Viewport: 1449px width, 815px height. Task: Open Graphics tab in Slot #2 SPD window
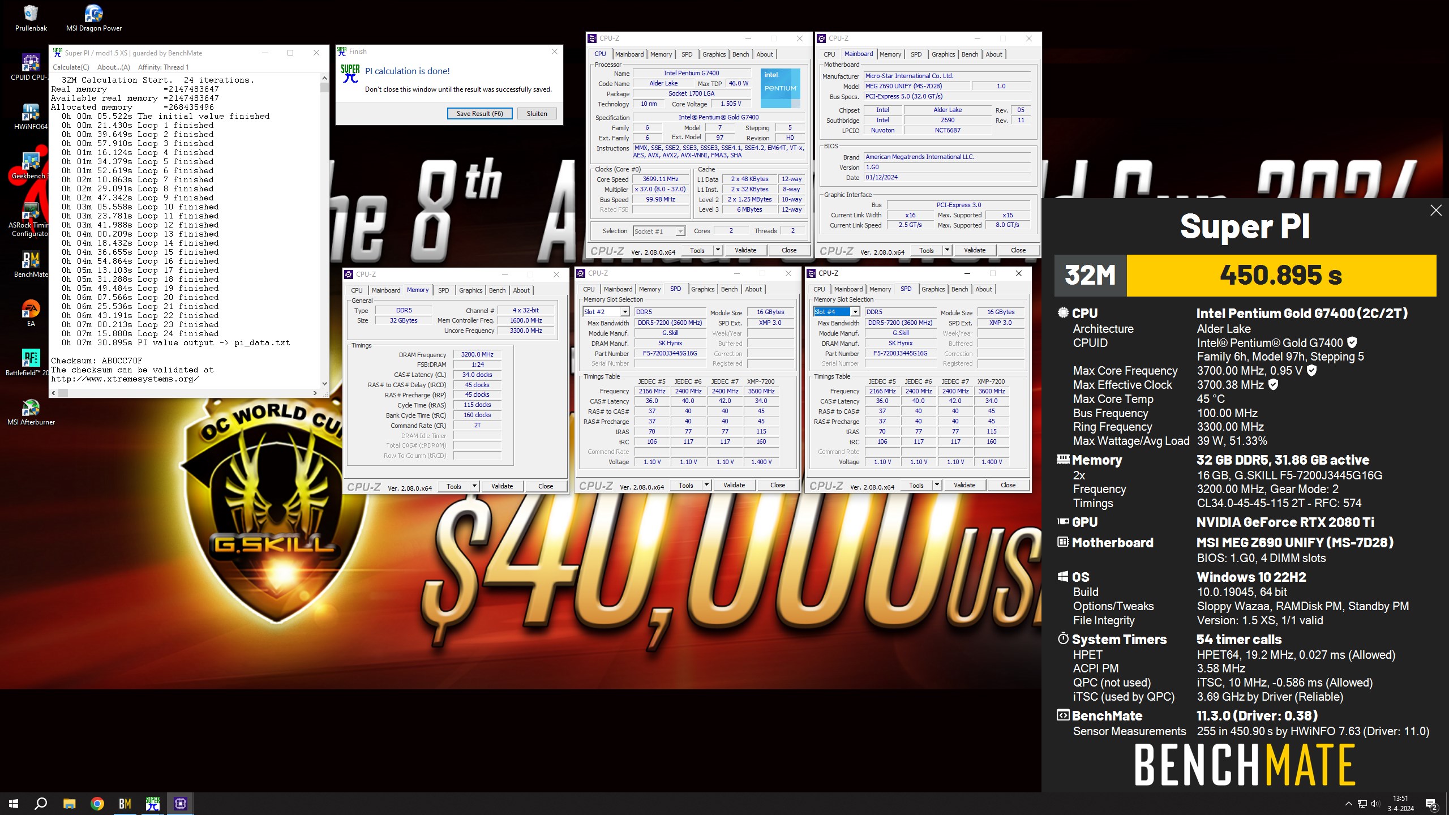[x=702, y=289]
